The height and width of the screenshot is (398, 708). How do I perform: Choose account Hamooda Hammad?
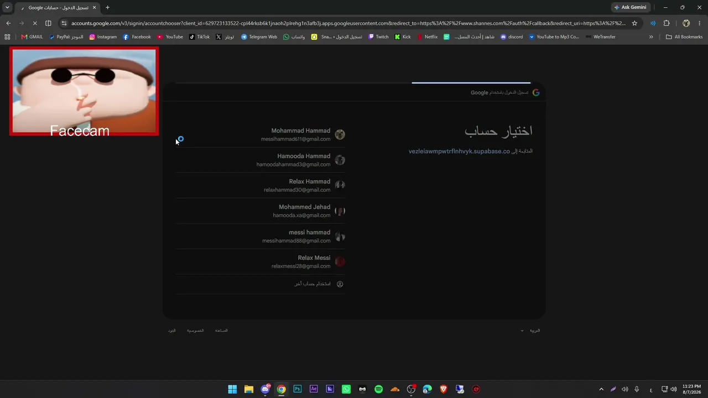(260, 160)
